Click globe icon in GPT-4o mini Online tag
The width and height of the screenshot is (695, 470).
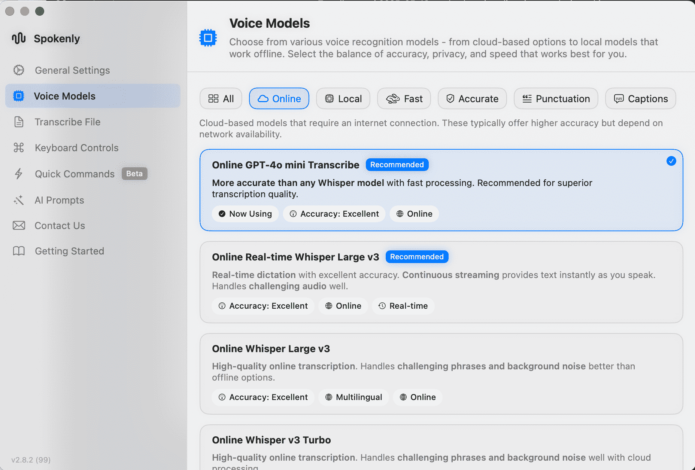(x=400, y=214)
